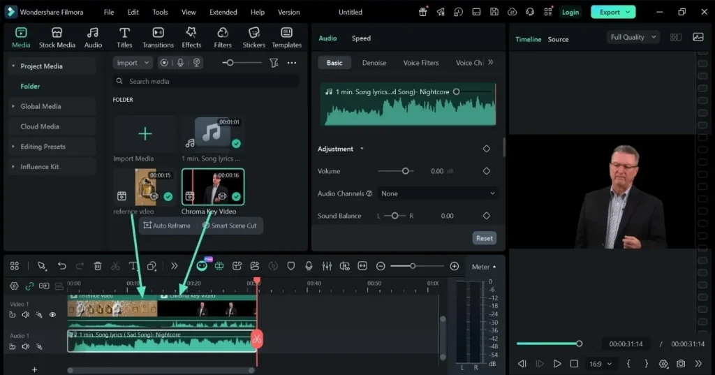Click the filter funnel icon in media panel
The height and width of the screenshot is (375, 715).
(x=274, y=63)
